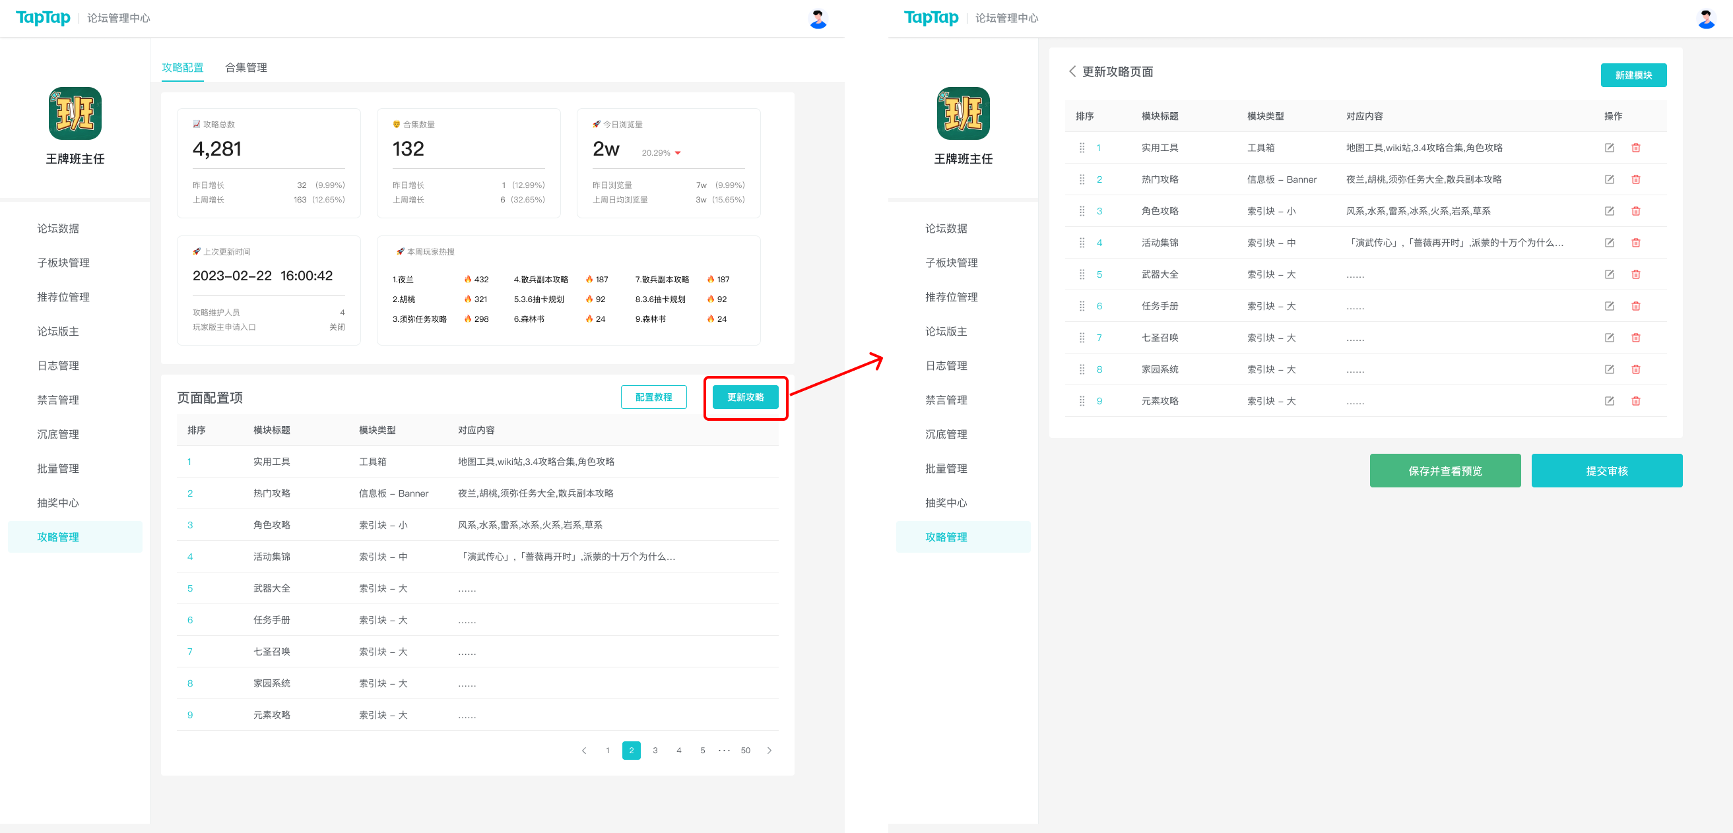1733x833 pixels.
Task: Click 提交审核 button
Action: click(x=1606, y=471)
